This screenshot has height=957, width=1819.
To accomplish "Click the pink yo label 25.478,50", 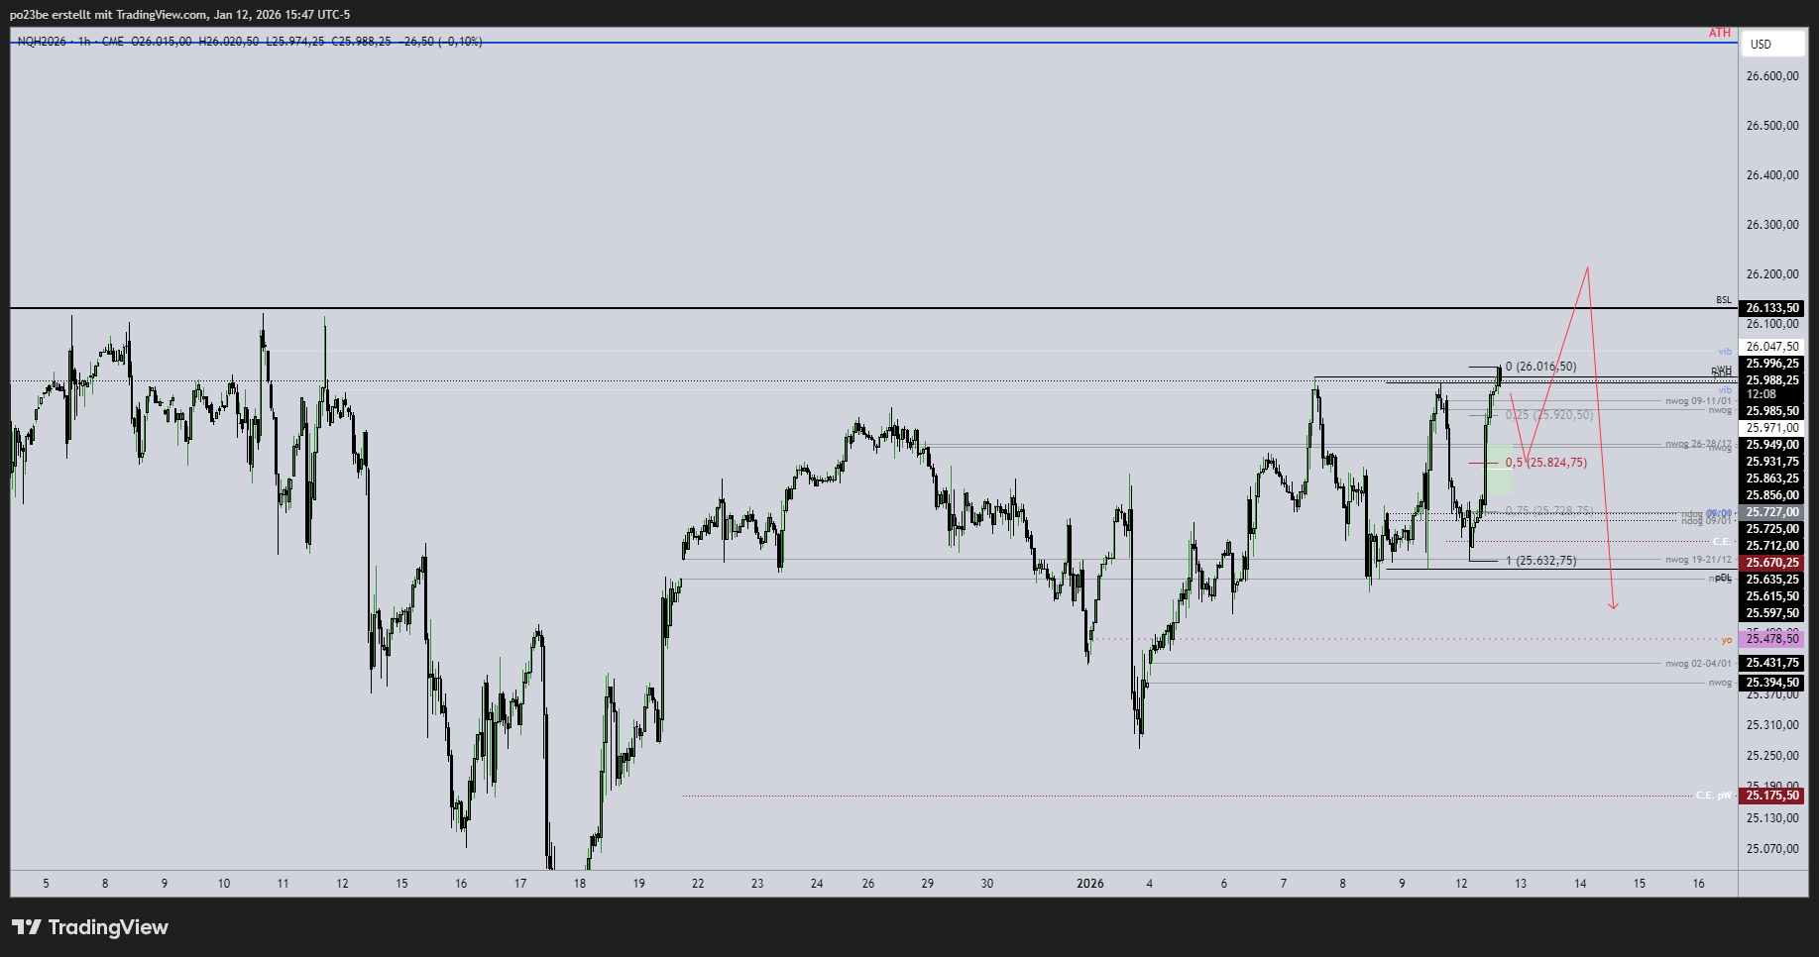I will pyautogui.click(x=1773, y=639).
